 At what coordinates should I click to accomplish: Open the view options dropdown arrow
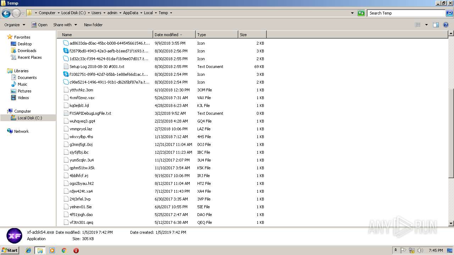coord(426,25)
